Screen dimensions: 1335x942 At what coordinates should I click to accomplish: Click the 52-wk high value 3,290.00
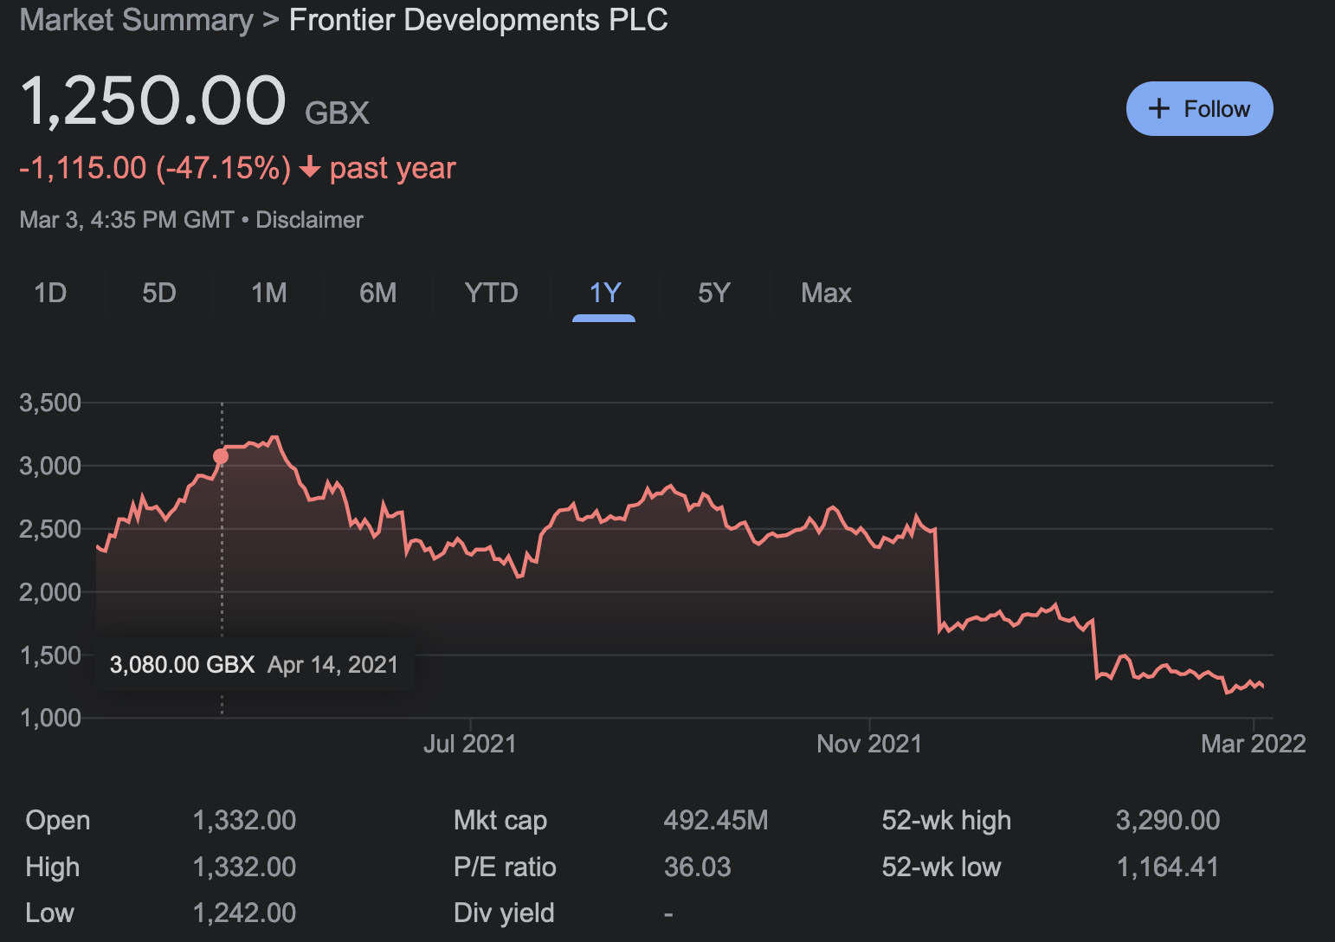[1168, 820]
